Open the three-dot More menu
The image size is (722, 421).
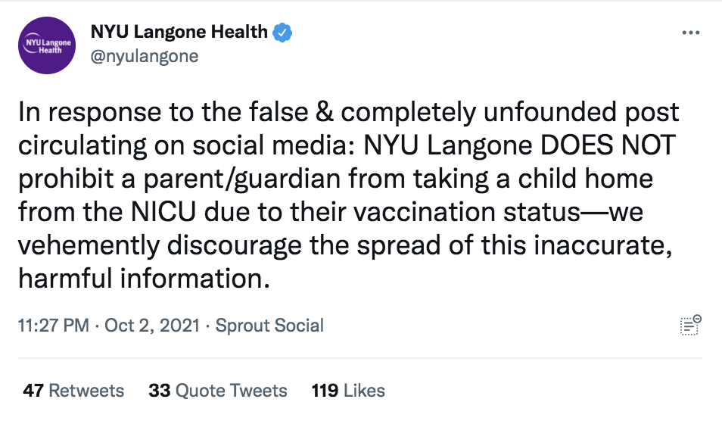point(691,33)
